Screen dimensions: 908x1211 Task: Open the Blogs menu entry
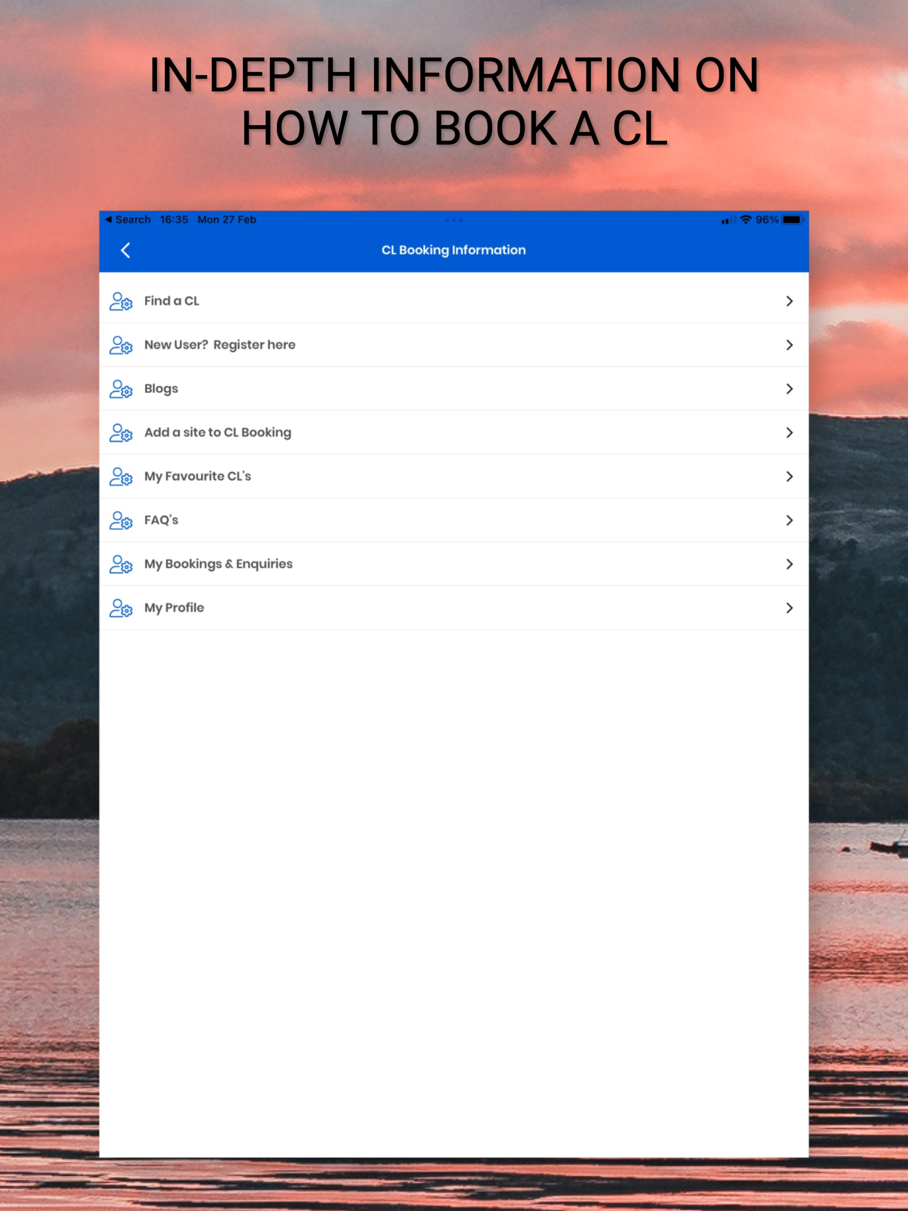pyautogui.click(x=454, y=389)
